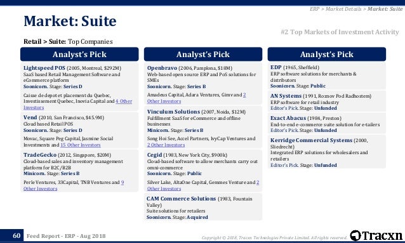Select the Lightspeed POS company title
This screenshot has width=405, height=243.
coord(44,68)
